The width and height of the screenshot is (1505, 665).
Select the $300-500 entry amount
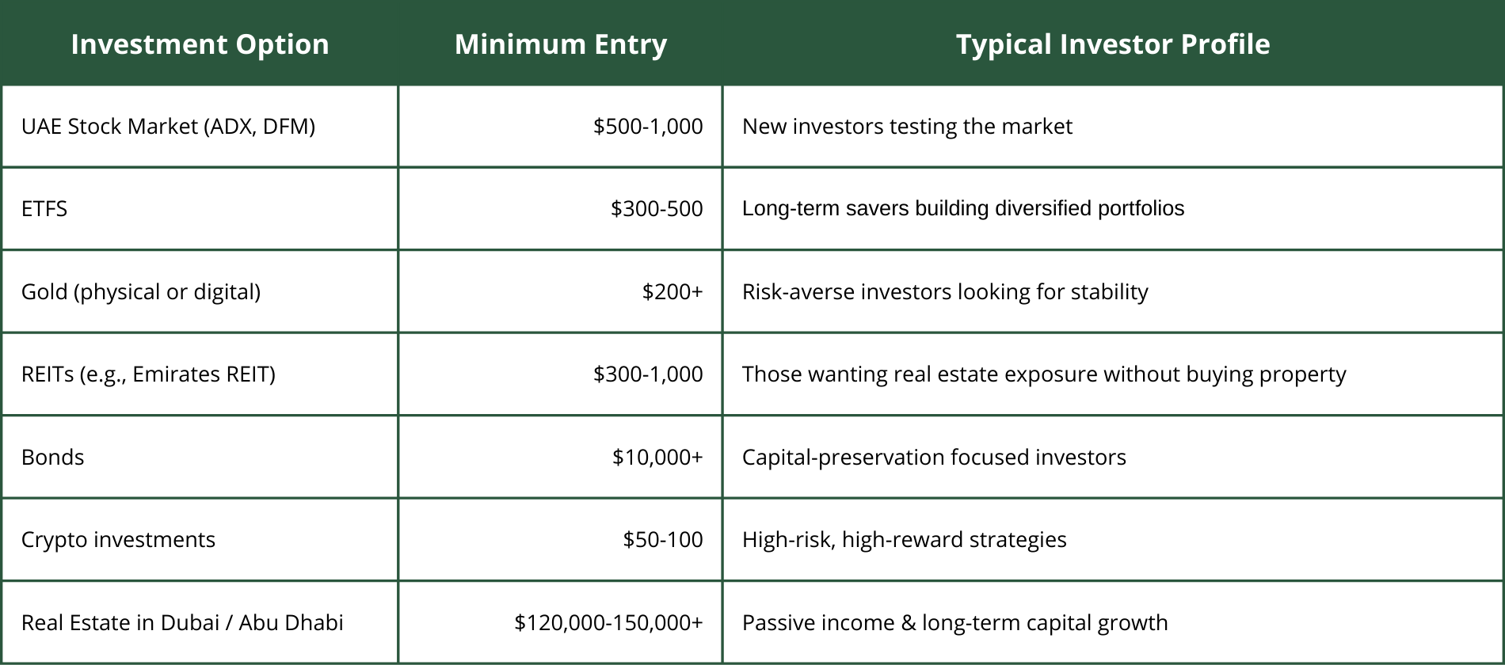(x=657, y=209)
